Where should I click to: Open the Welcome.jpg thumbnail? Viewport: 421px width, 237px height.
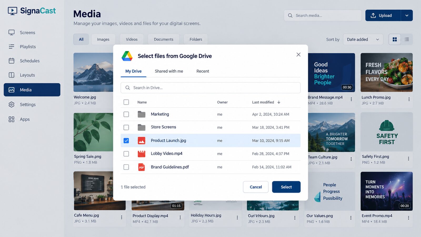tap(93, 72)
